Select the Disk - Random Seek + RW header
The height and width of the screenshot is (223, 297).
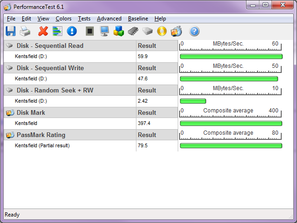(x=55, y=90)
